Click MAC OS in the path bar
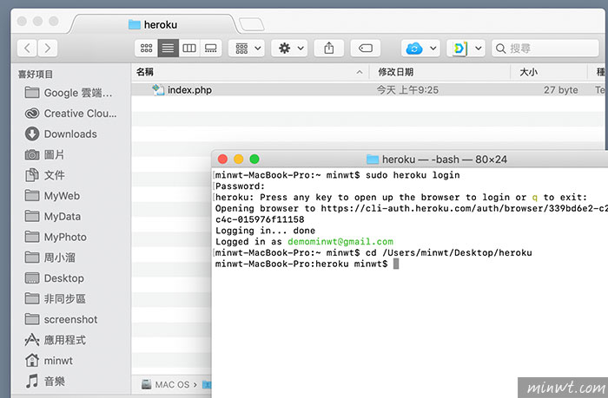608x398 pixels. point(166,384)
